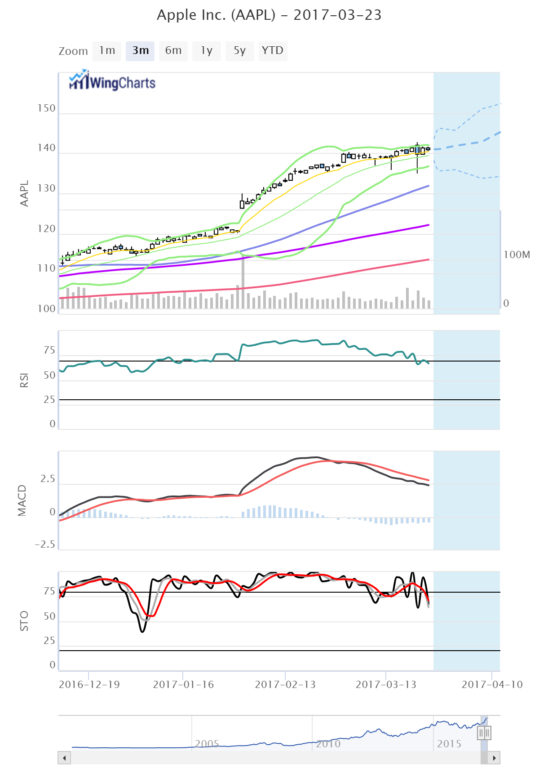Click the navigator right scroll arrow

(x=494, y=758)
